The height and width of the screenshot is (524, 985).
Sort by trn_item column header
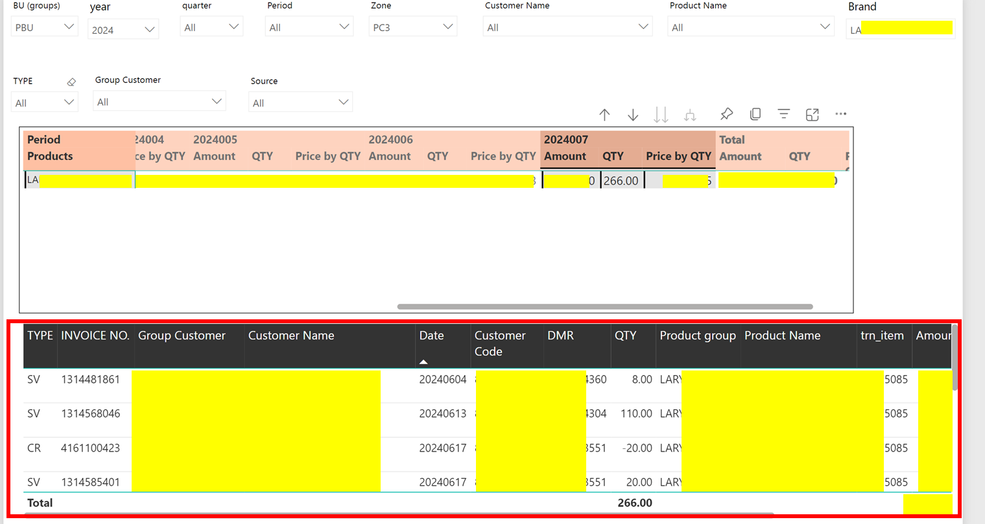tap(882, 336)
